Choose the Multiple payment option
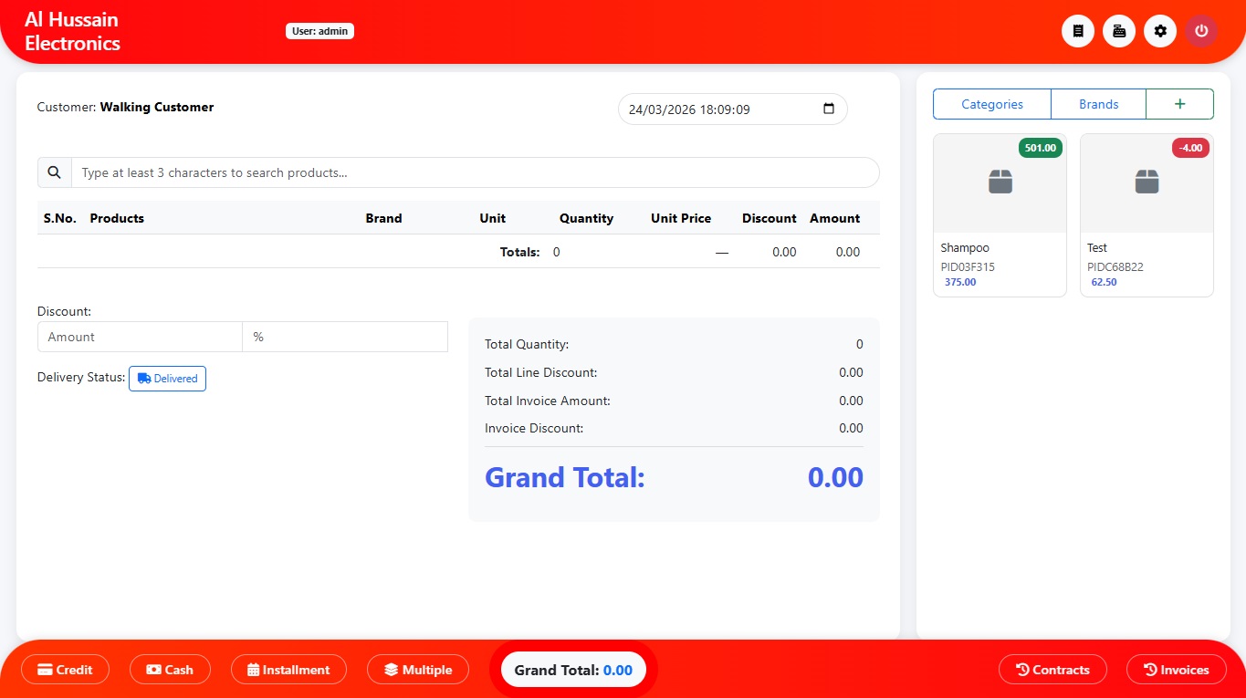Viewport: 1246px width, 698px height. point(418,670)
